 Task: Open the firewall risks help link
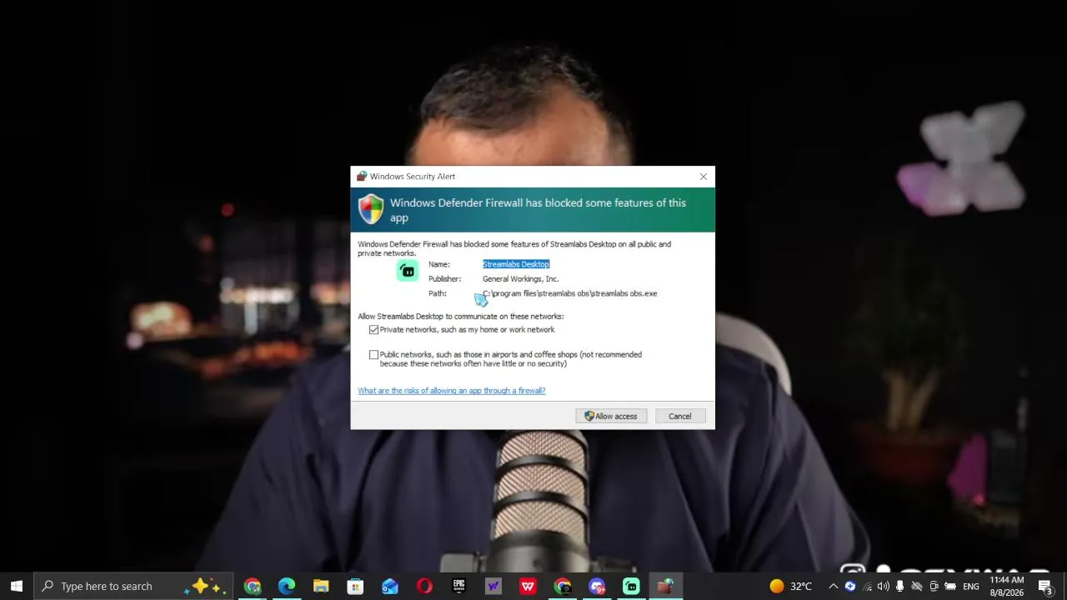click(x=452, y=391)
